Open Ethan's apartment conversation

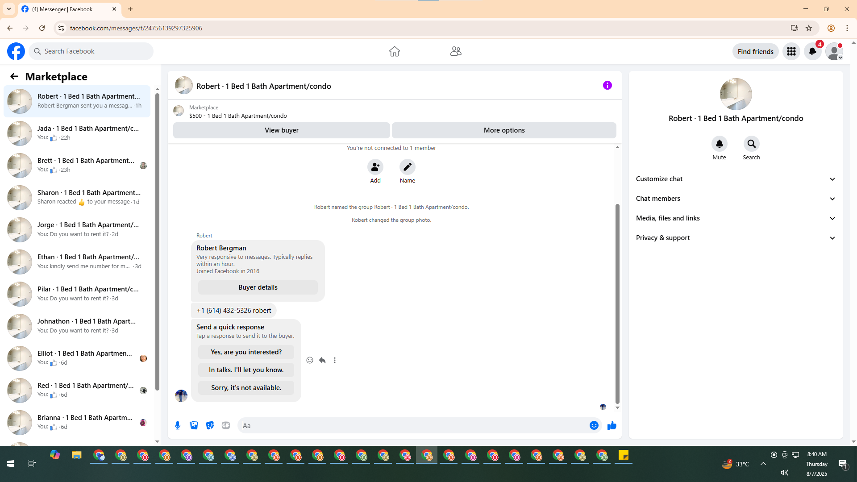(x=77, y=262)
